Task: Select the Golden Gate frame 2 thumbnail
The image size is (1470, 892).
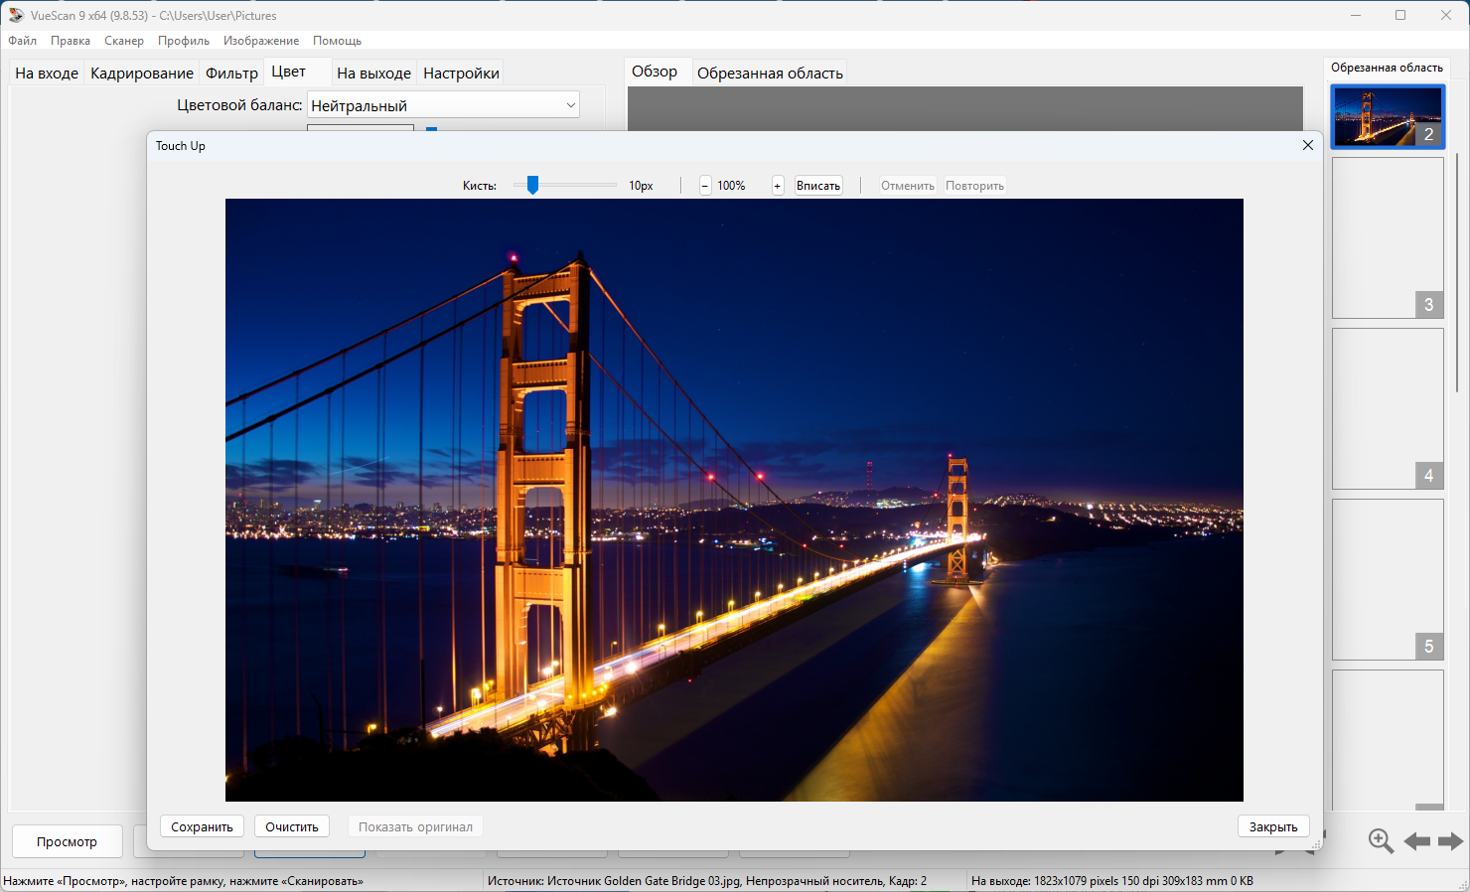Action: pos(1387,116)
